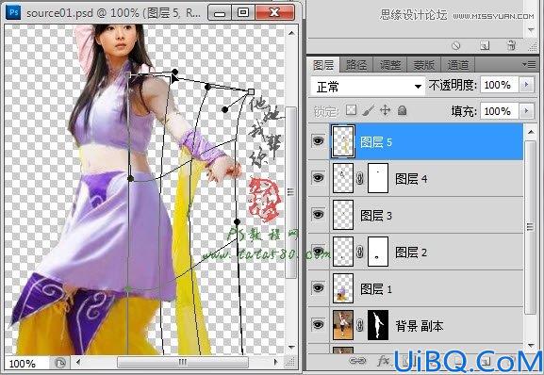This screenshot has height=375, width=544.
Task: Select layer named 图层 1
Action: pos(376,289)
